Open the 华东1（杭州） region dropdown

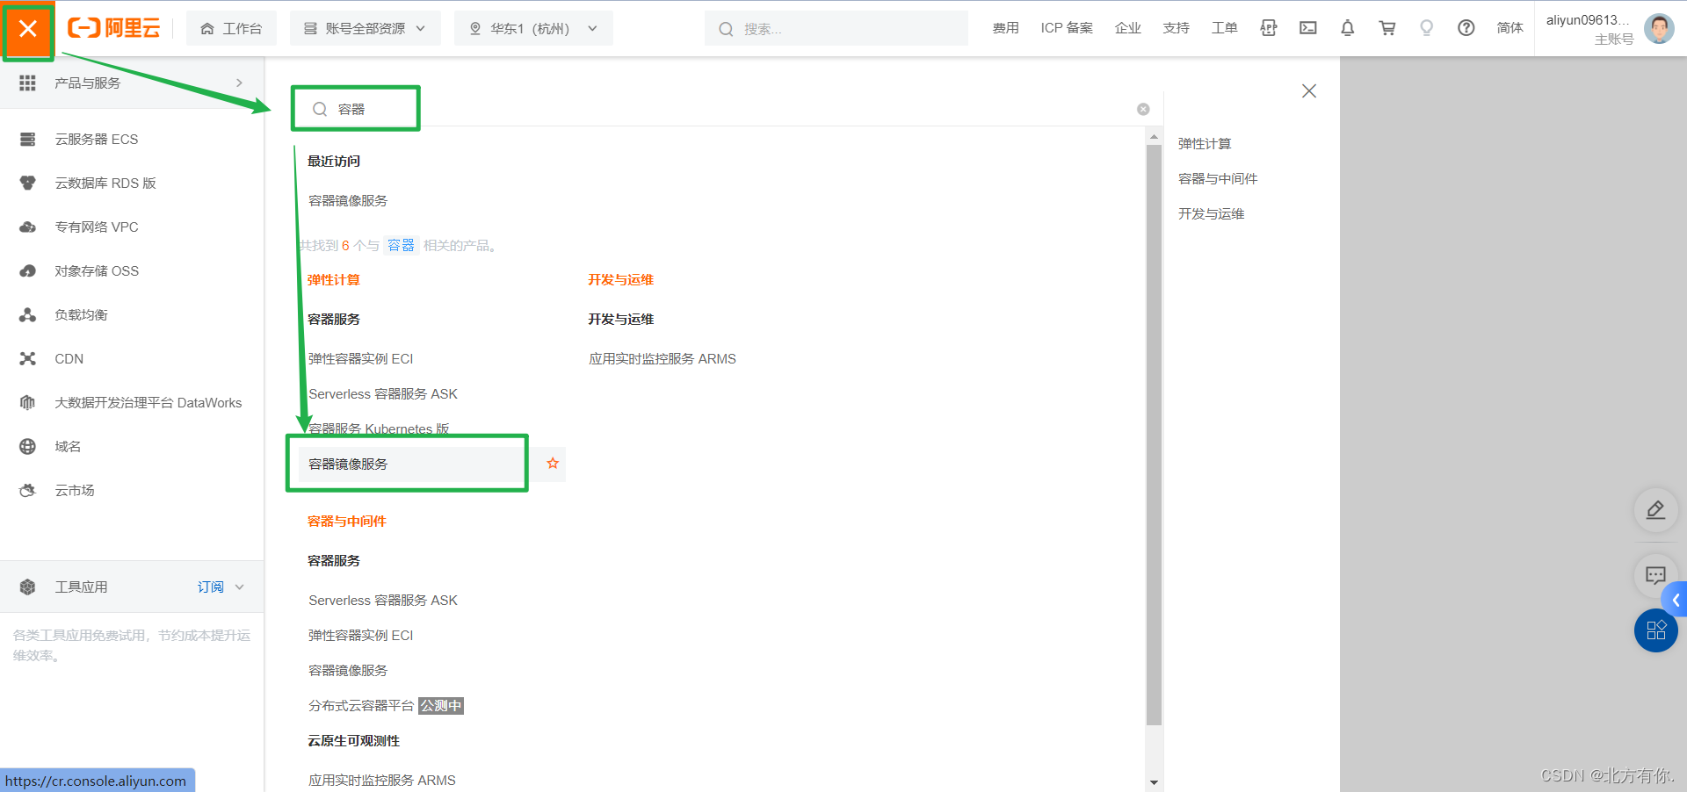[x=533, y=28]
